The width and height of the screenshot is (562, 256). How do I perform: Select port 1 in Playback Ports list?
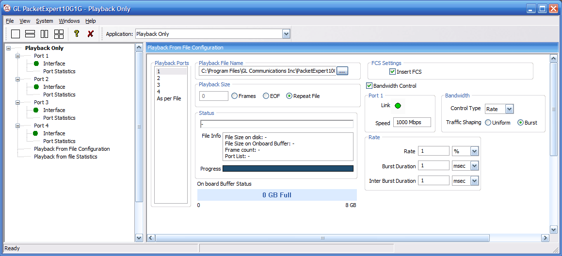171,71
